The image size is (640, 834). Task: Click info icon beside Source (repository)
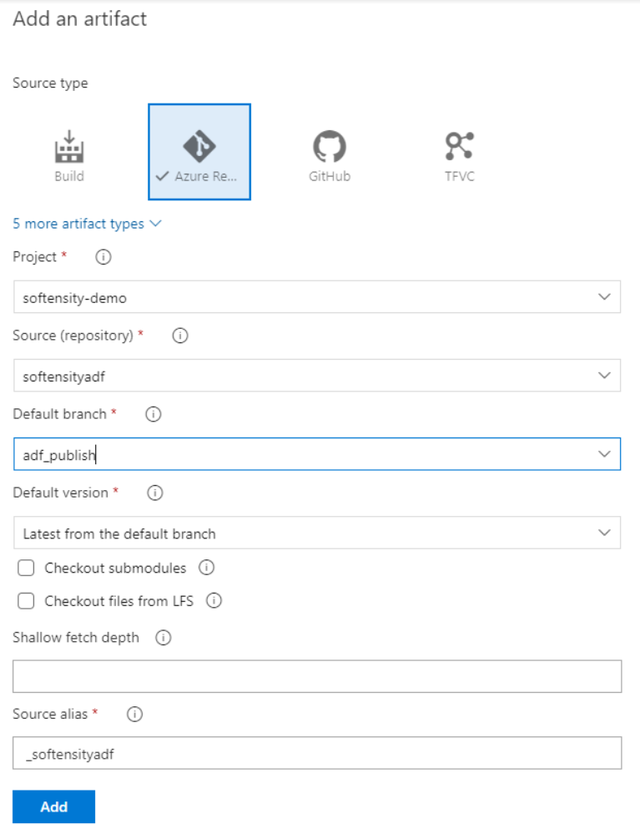click(179, 336)
